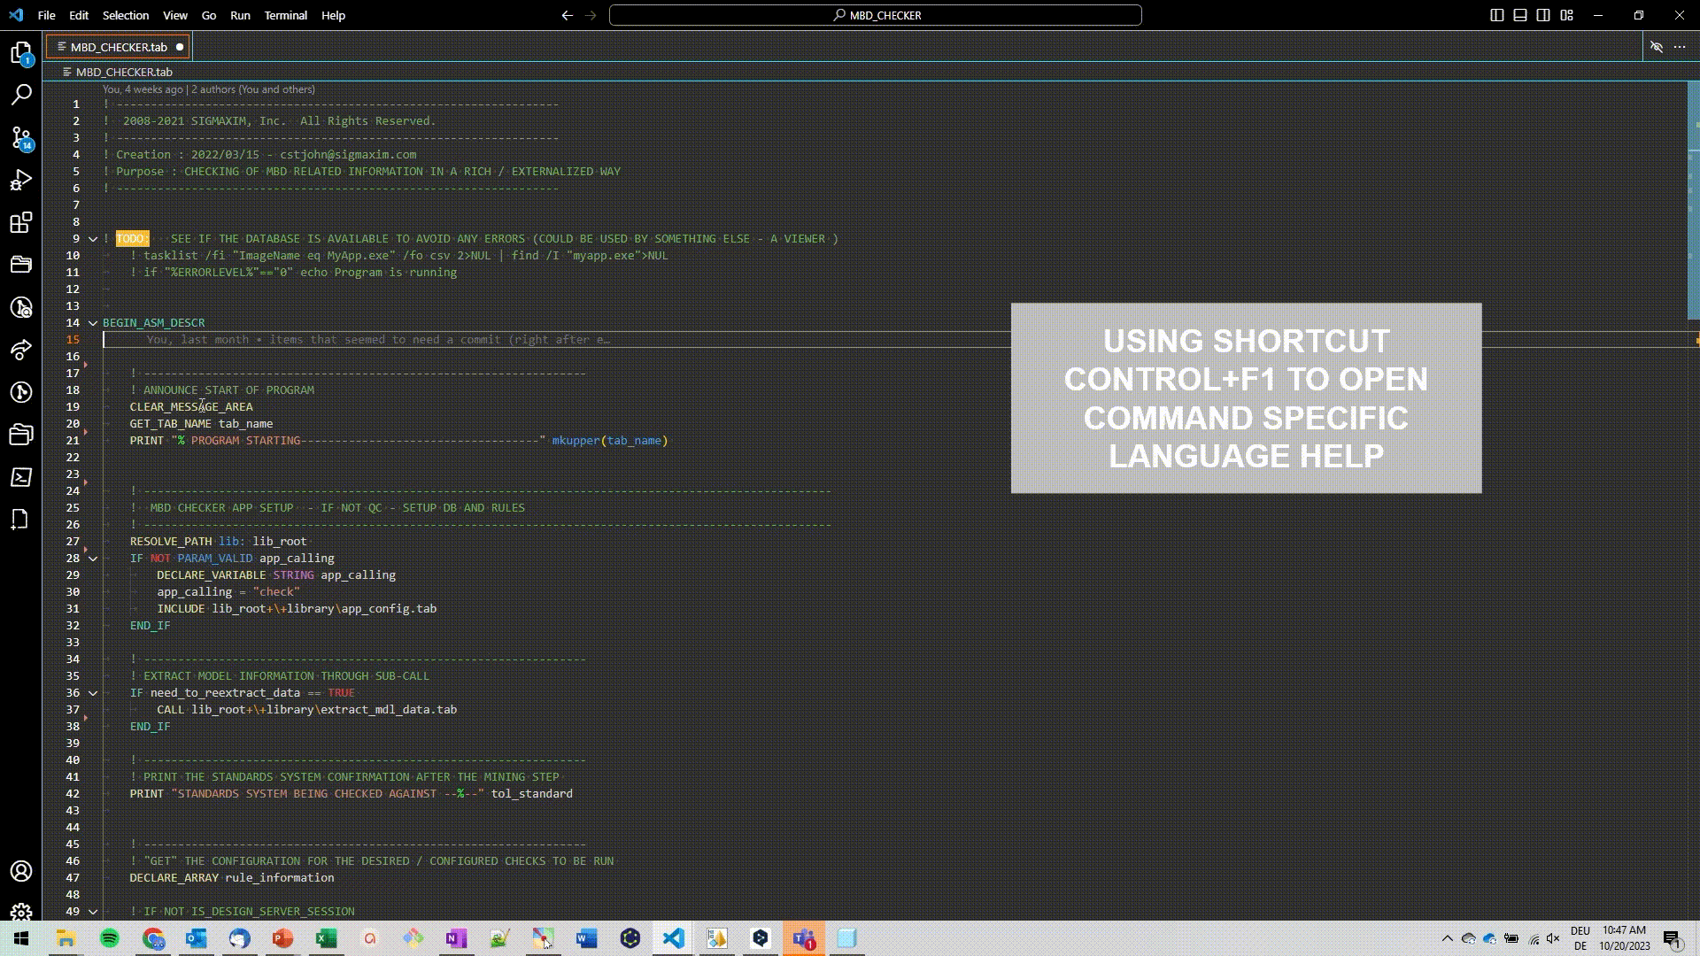
Task: Open the terminal icon in activity bar
Action: click(x=21, y=477)
